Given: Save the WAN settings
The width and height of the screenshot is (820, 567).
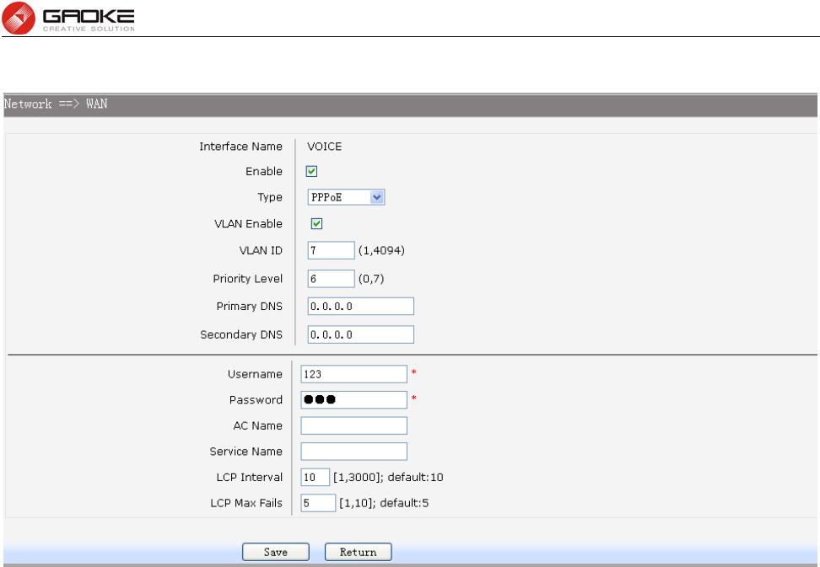Looking at the screenshot, I should point(276,552).
